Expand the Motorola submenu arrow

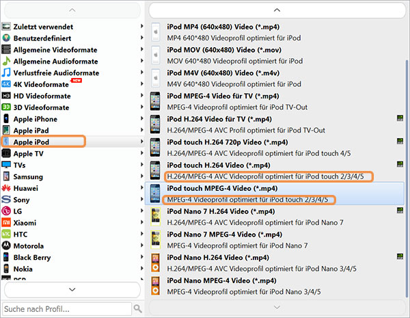click(x=141, y=246)
